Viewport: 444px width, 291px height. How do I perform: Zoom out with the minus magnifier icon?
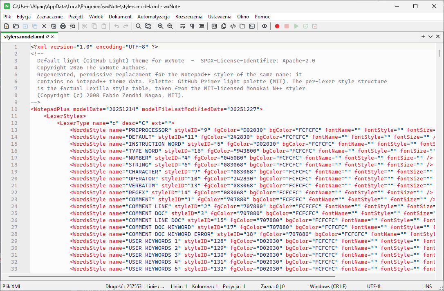[x=170, y=26]
